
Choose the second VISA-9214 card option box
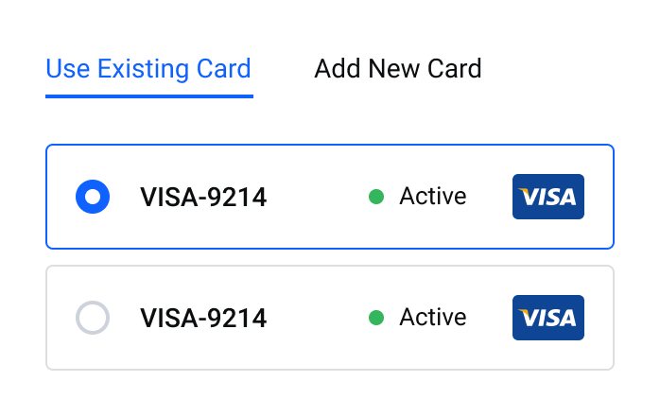[330, 318]
